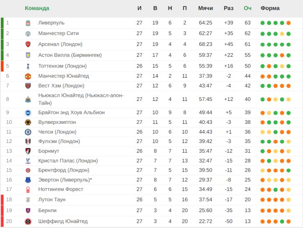
Task: Open the Ливерпуль team link
Action: pyautogui.click(x=51, y=23)
